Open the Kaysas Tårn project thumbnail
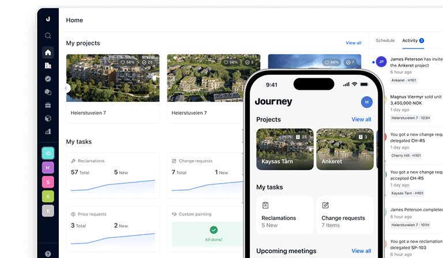This screenshot has height=258, width=443. [285, 149]
